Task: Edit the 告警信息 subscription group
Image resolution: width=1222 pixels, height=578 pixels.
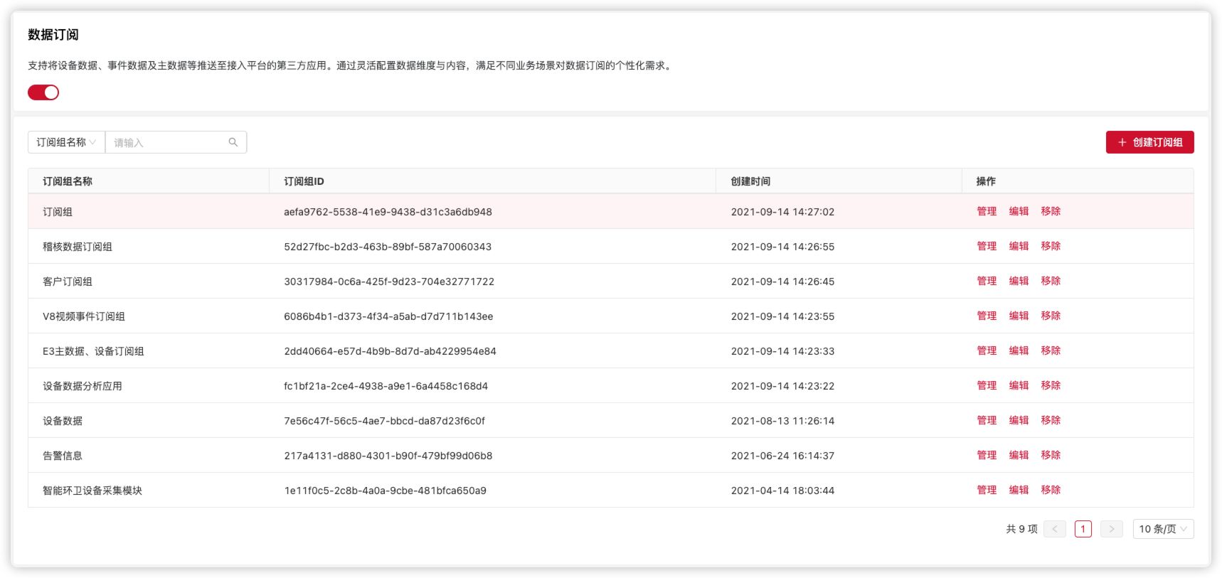Action: (x=1019, y=455)
